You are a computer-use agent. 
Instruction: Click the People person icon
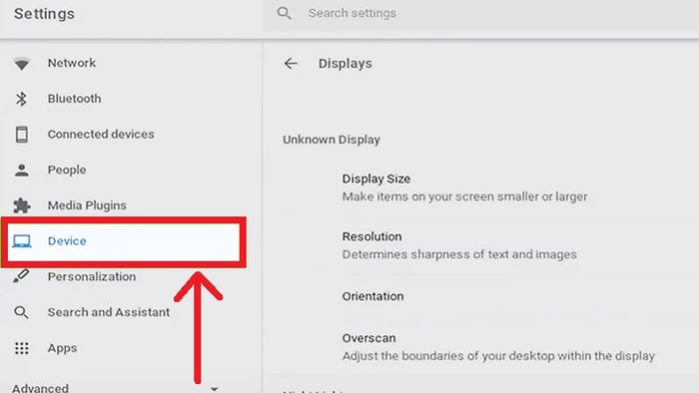21,170
